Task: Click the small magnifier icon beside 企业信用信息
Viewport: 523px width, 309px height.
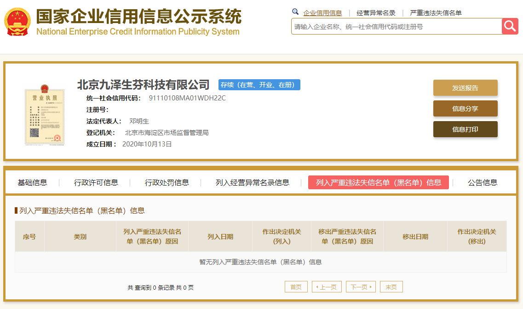Action: [295, 12]
